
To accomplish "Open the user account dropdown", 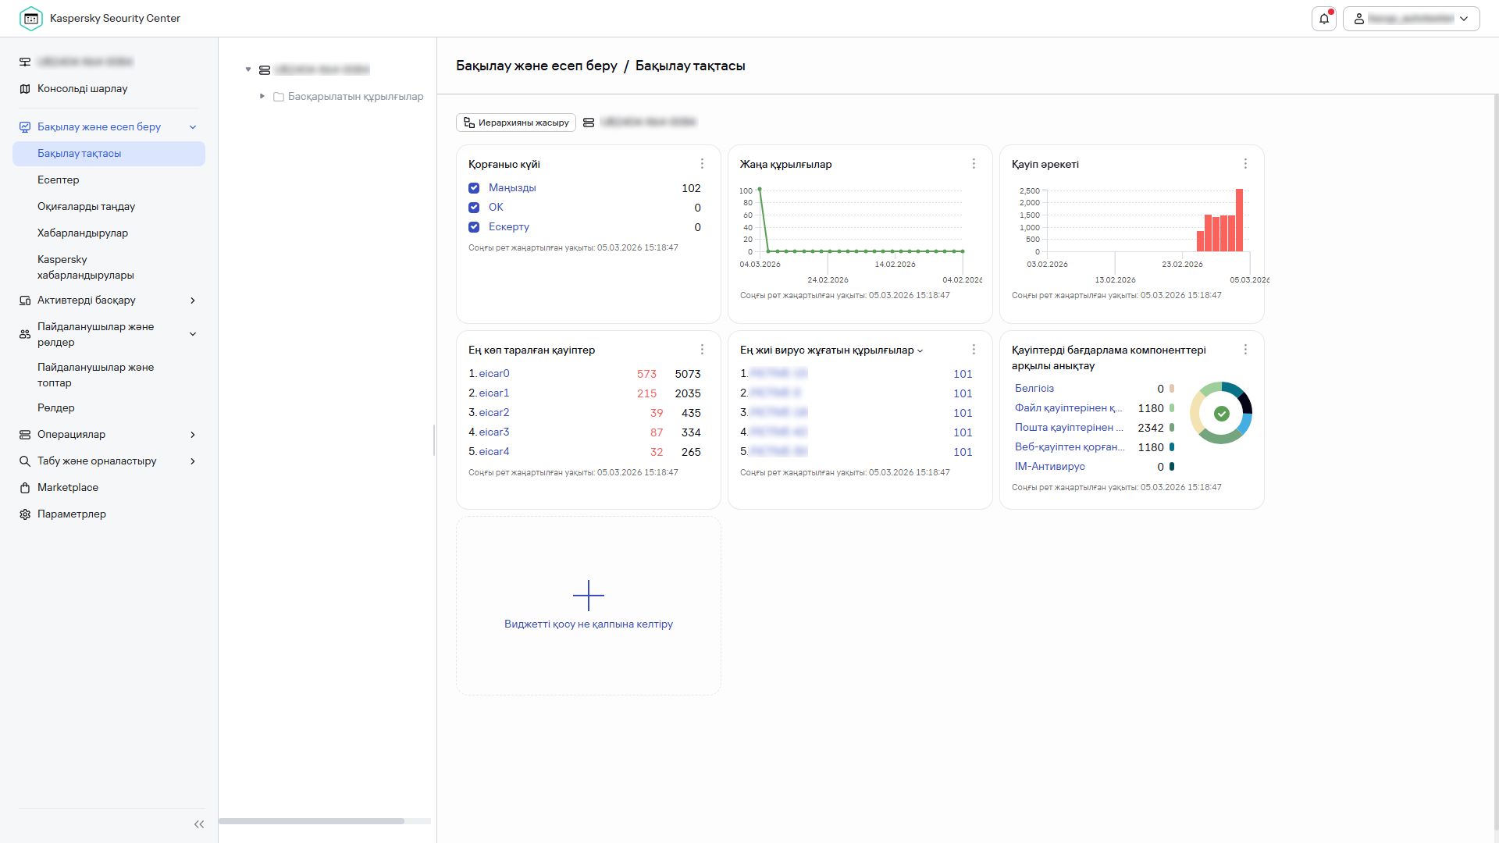I will point(1411,19).
